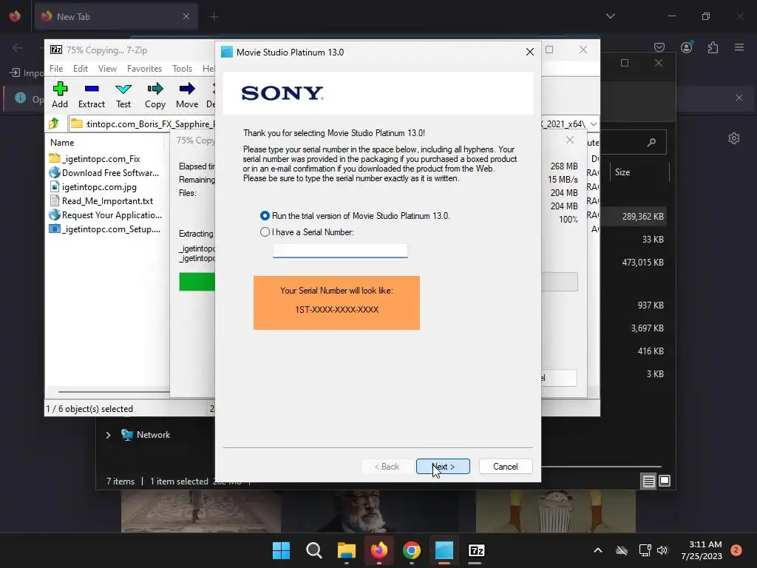Open a new Firefox tab with plus
Image resolution: width=757 pixels, height=568 pixels.
(214, 17)
